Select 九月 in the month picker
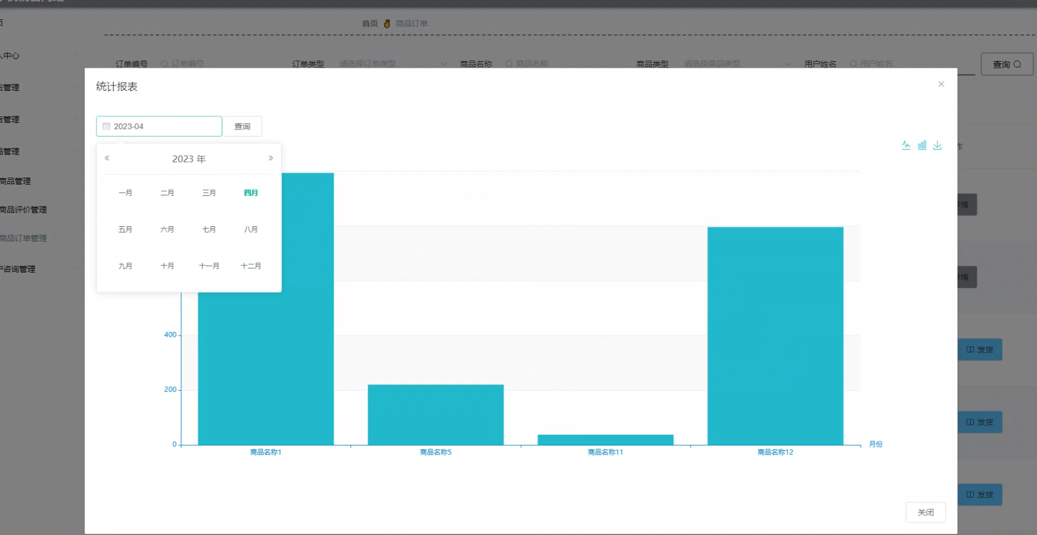The width and height of the screenshot is (1037, 535). [125, 266]
